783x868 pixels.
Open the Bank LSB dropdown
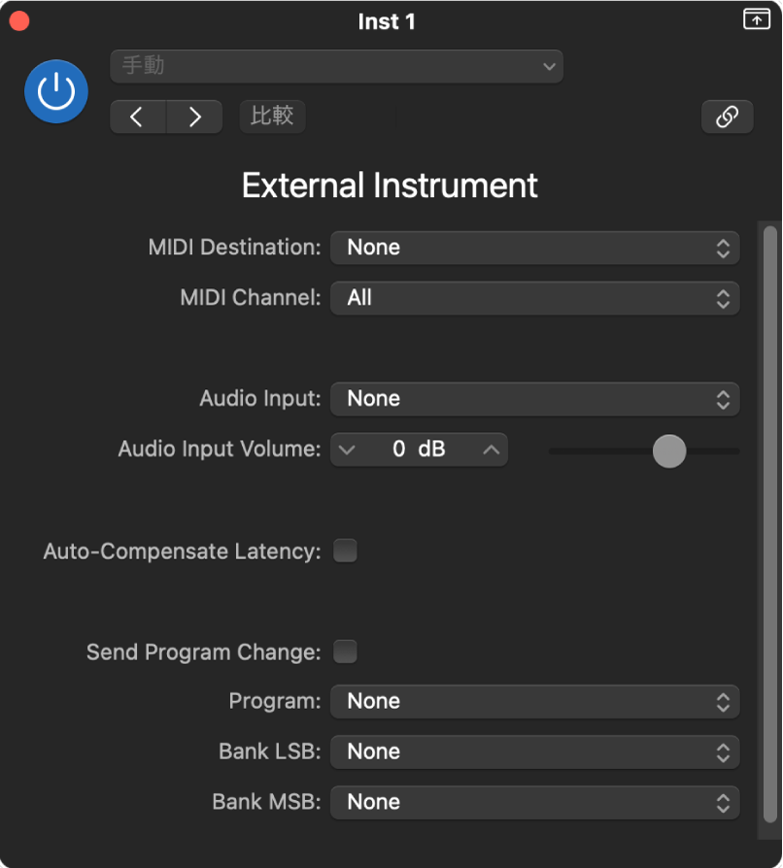(x=534, y=751)
